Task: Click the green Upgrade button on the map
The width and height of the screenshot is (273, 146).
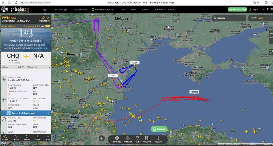Action: click(159, 129)
